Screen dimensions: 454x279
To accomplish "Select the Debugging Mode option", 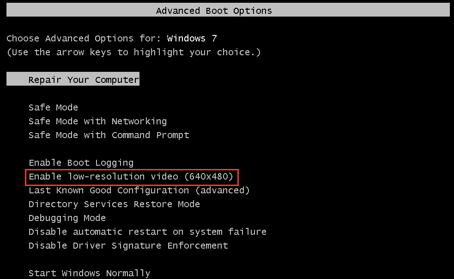I will click(x=67, y=218).
